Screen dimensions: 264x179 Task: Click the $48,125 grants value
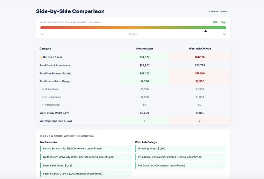click(x=144, y=73)
